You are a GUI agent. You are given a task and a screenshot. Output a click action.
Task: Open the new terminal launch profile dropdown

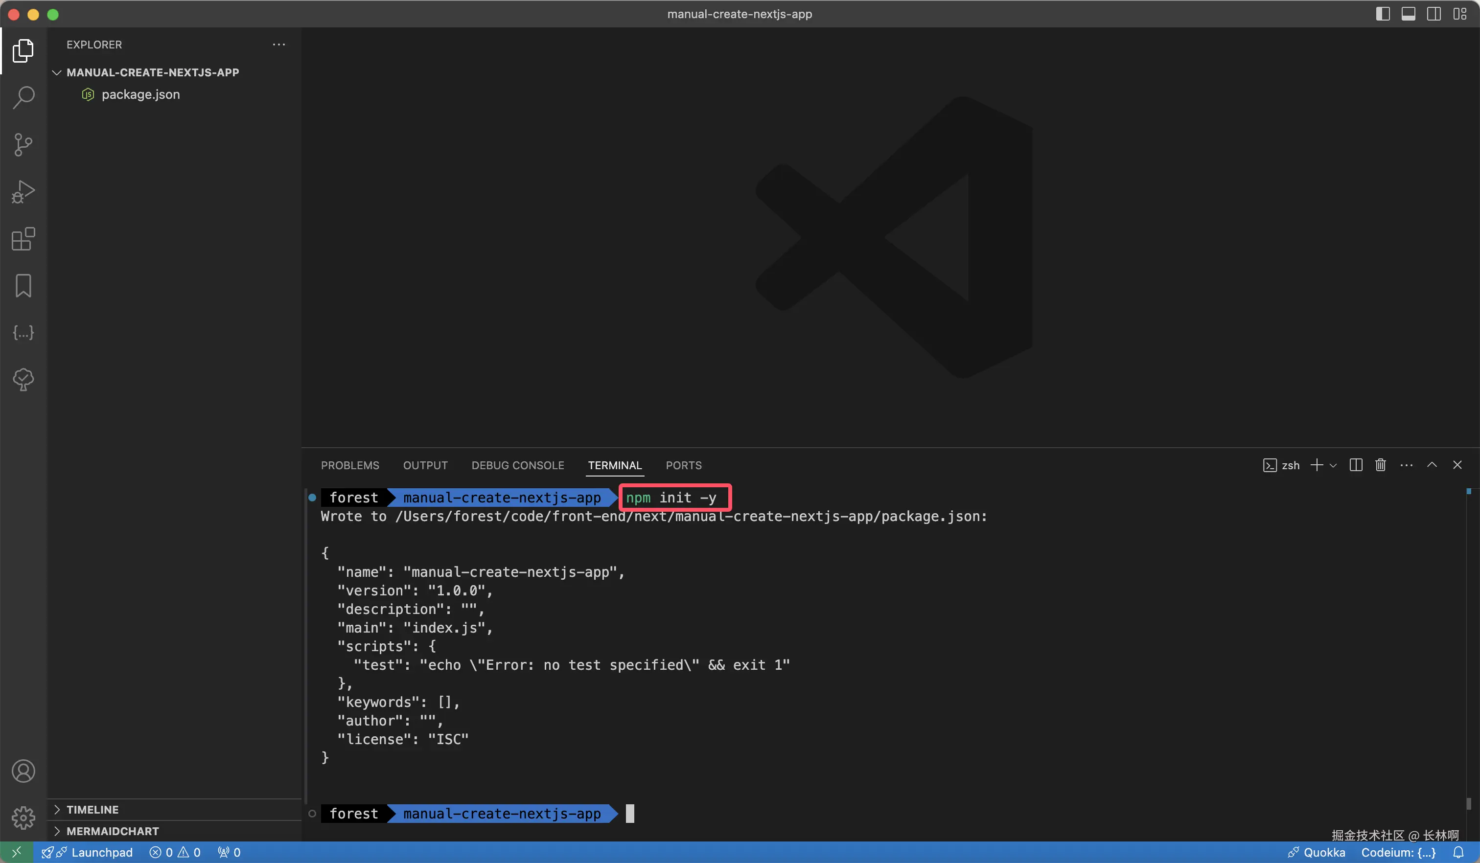pos(1333,466)
